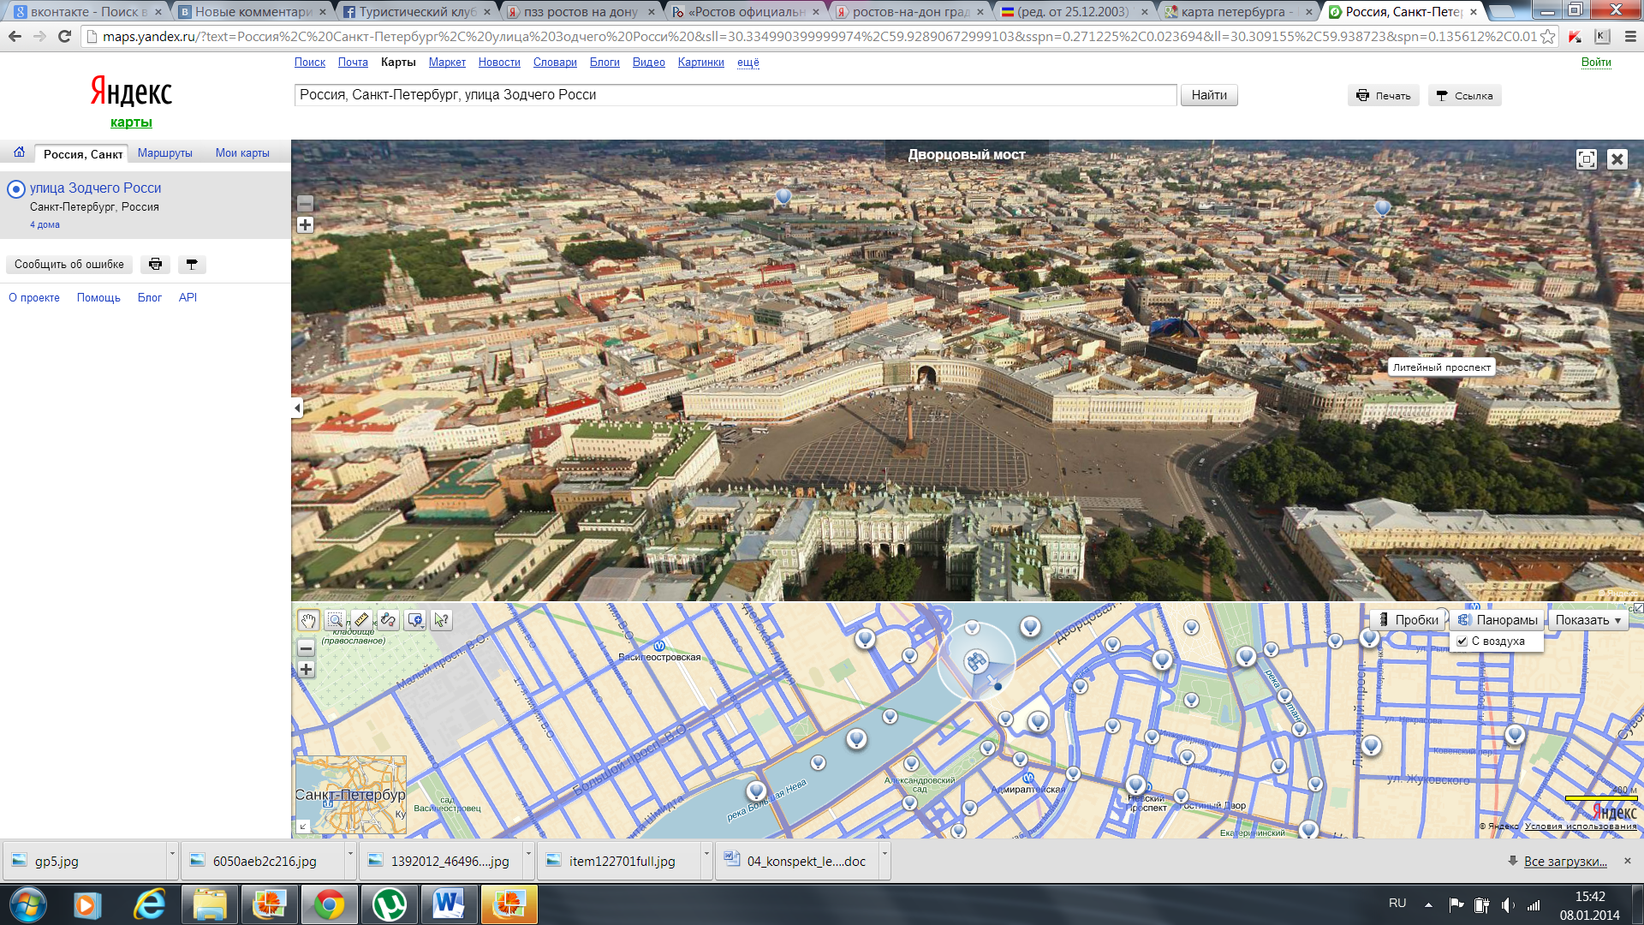1644x925 pixels.
Task: Click the panorama viewpoint marker on the map
Action: 977,661
